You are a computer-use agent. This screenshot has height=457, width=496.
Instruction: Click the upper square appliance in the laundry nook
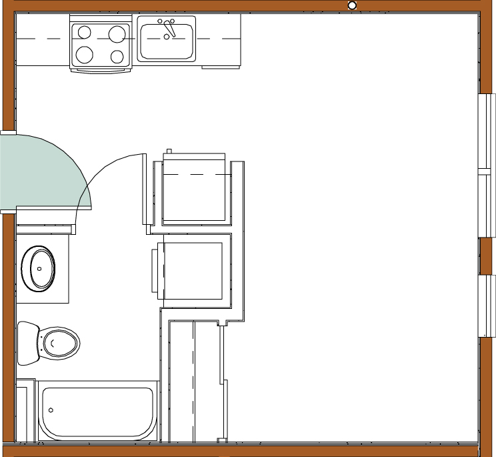tap(194, 189)
